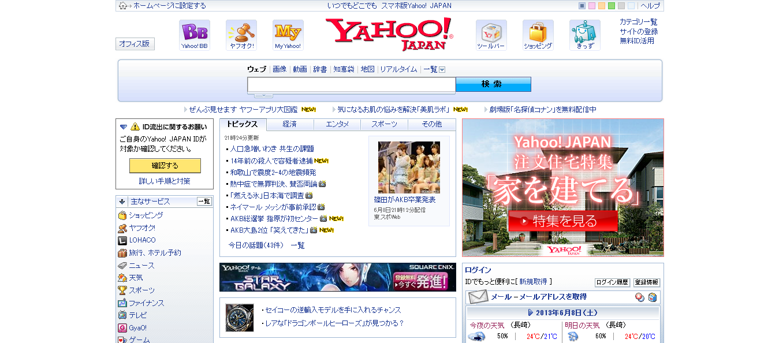The width and height of the screenshot is (779, 343).
Task: Open the AKB graduation photo thumbnail
Action: (x=409, y=167)
